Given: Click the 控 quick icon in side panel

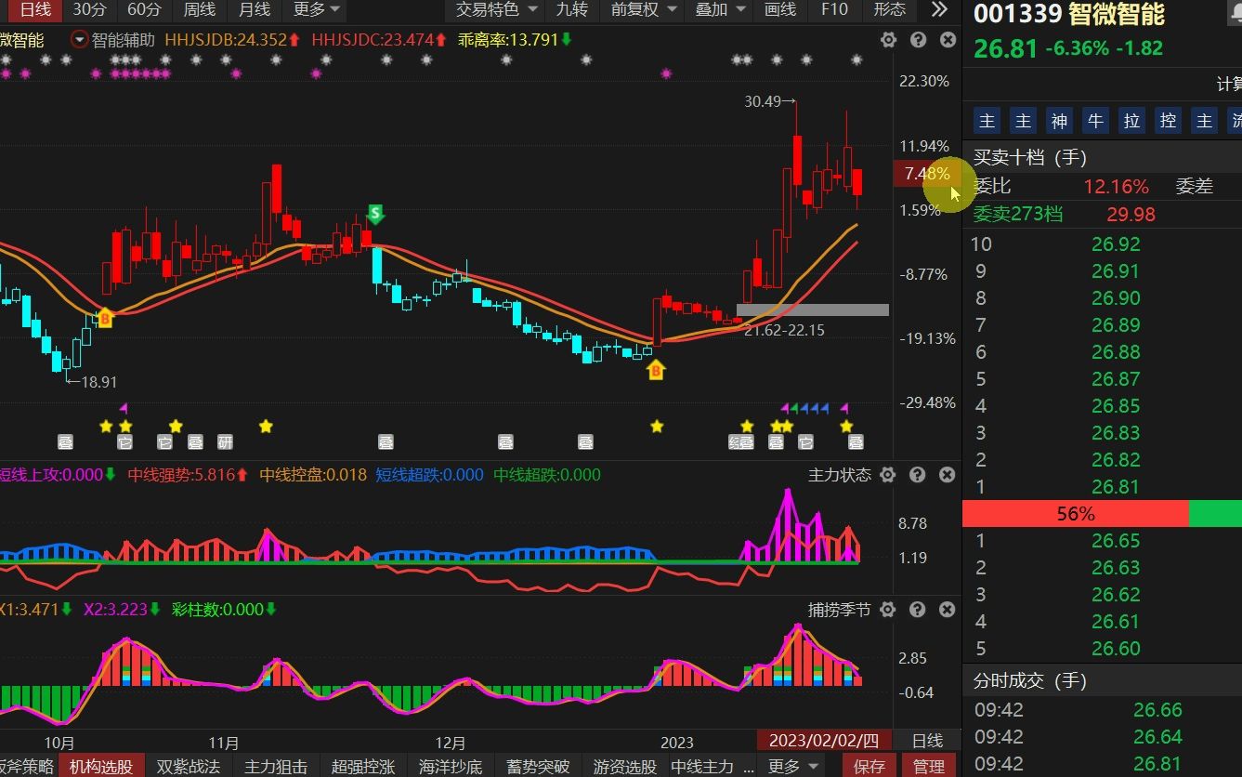Looking at the screenshot, I should coord(1168,121).
